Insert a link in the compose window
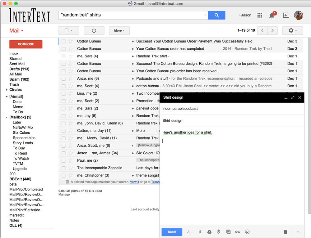Screen dimensions: 311x238 click(238, 232)
